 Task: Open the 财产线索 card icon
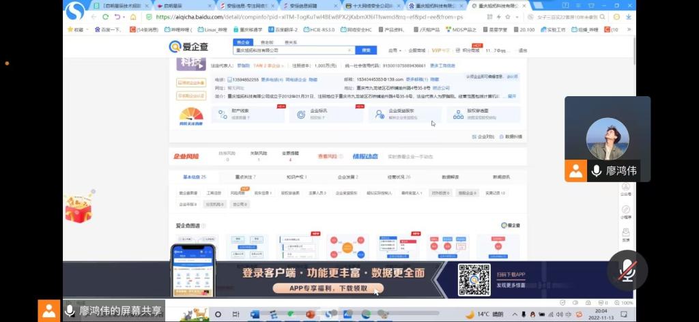223,115
